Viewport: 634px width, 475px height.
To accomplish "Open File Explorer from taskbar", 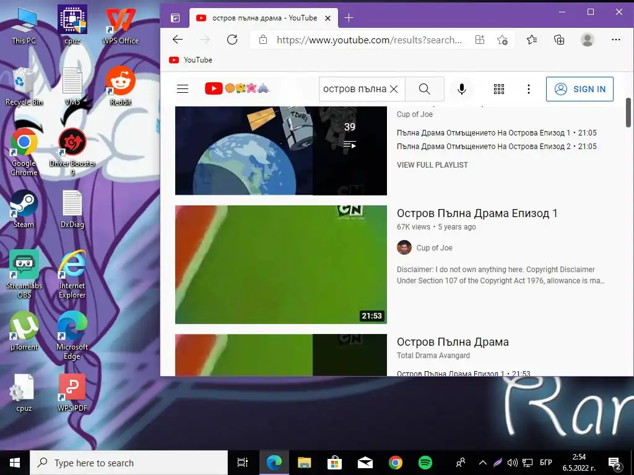I will coord(304,463).
